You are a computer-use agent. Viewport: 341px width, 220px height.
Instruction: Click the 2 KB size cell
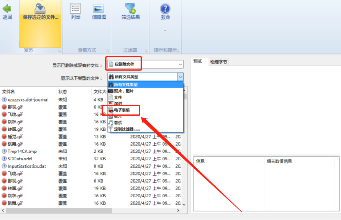[x=98, y=151]
